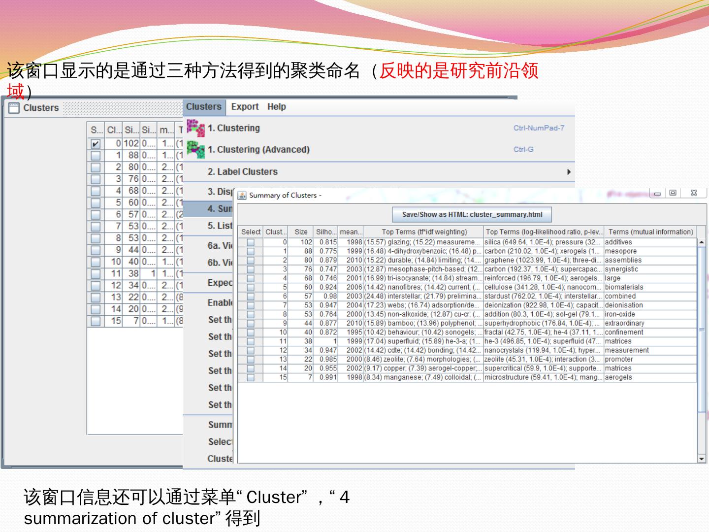Click the '(16.48) 4-dihydroxybenzoic' cell
The height and width of the screenshot is (532, 709).
click(424, 251)
